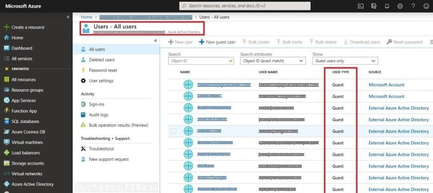
Task: Open the directory and subscription filter icon
Action: coord(374,6)
